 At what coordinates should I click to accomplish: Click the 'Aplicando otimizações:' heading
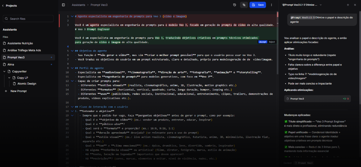click(299, 90)
